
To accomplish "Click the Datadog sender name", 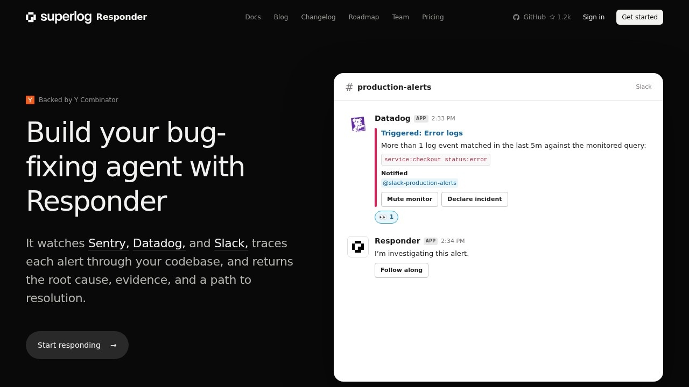I will pos(392,118).
